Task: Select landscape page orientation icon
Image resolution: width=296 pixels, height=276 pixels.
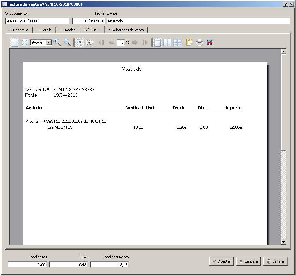Action: pos(90,42)
